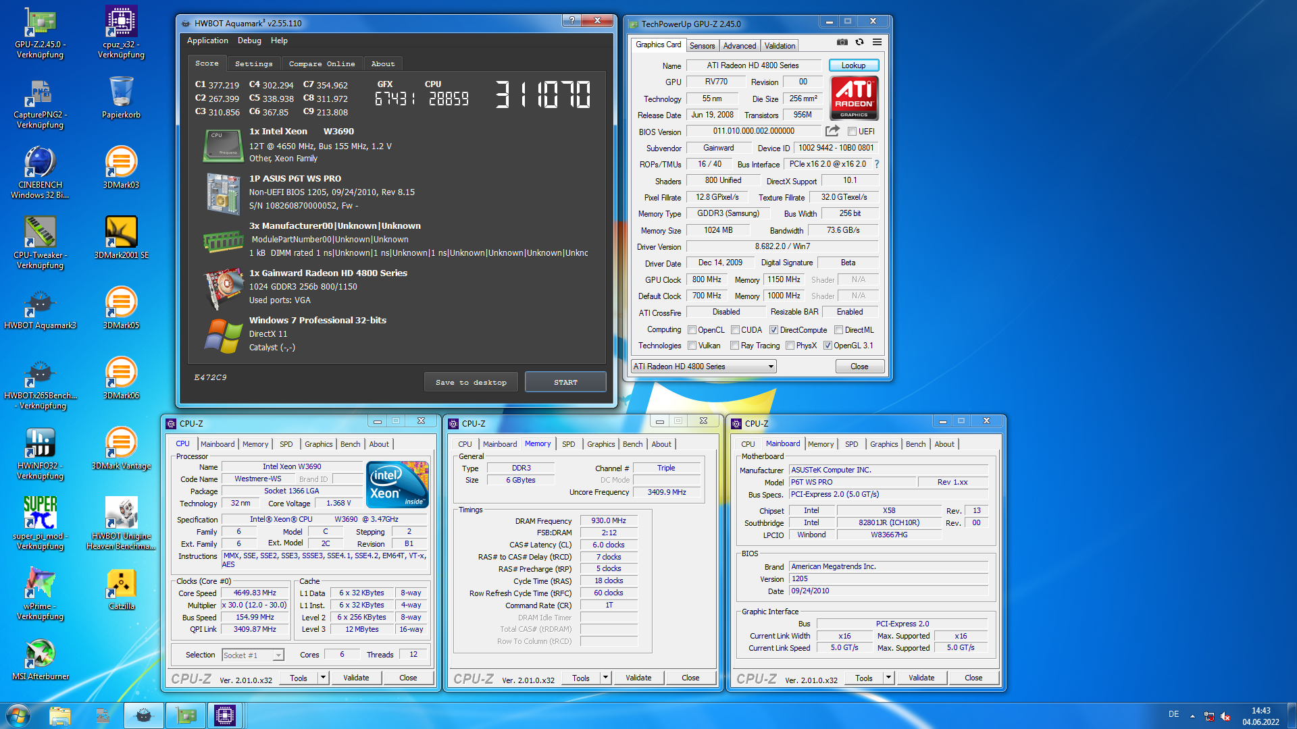Take GPU-Z screenshot with camera icon

[x=842, y=42]
